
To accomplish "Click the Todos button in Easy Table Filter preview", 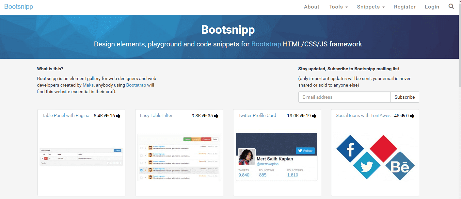I will 215,139.
